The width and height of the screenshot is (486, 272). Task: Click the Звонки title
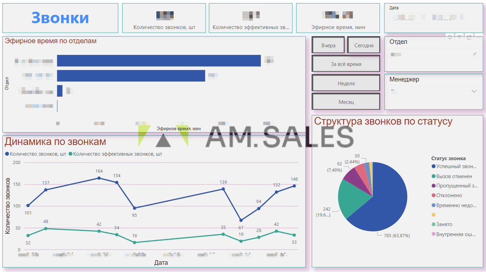(60, 18)
